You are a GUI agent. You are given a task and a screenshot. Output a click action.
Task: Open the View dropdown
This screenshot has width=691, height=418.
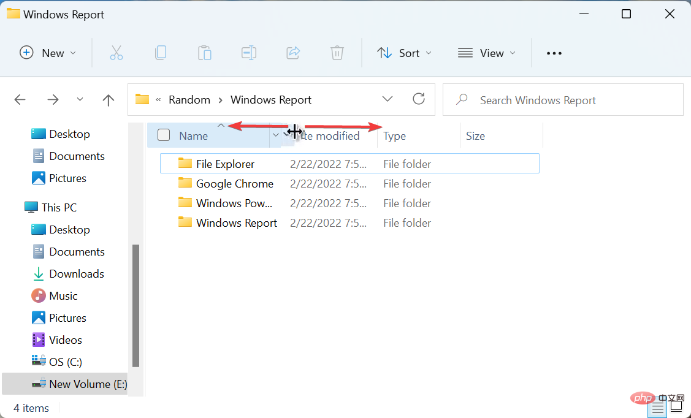486,53
